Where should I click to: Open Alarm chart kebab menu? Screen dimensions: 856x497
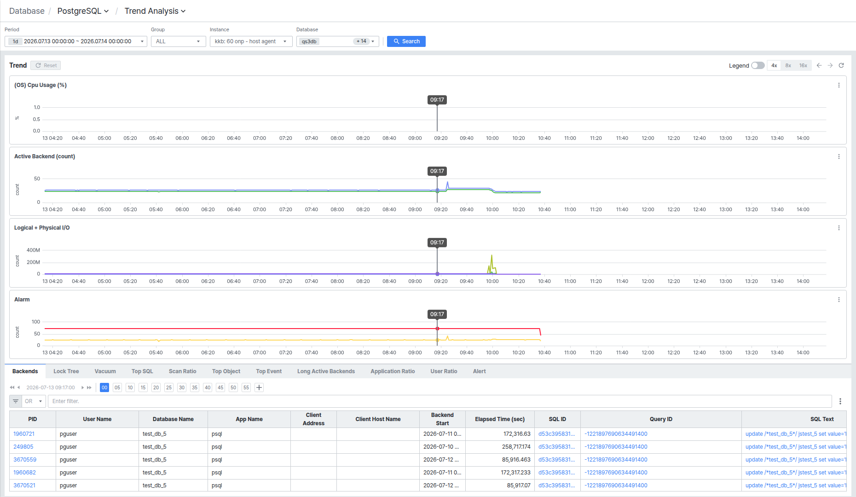pyautogui.click(x=839, y=300)
